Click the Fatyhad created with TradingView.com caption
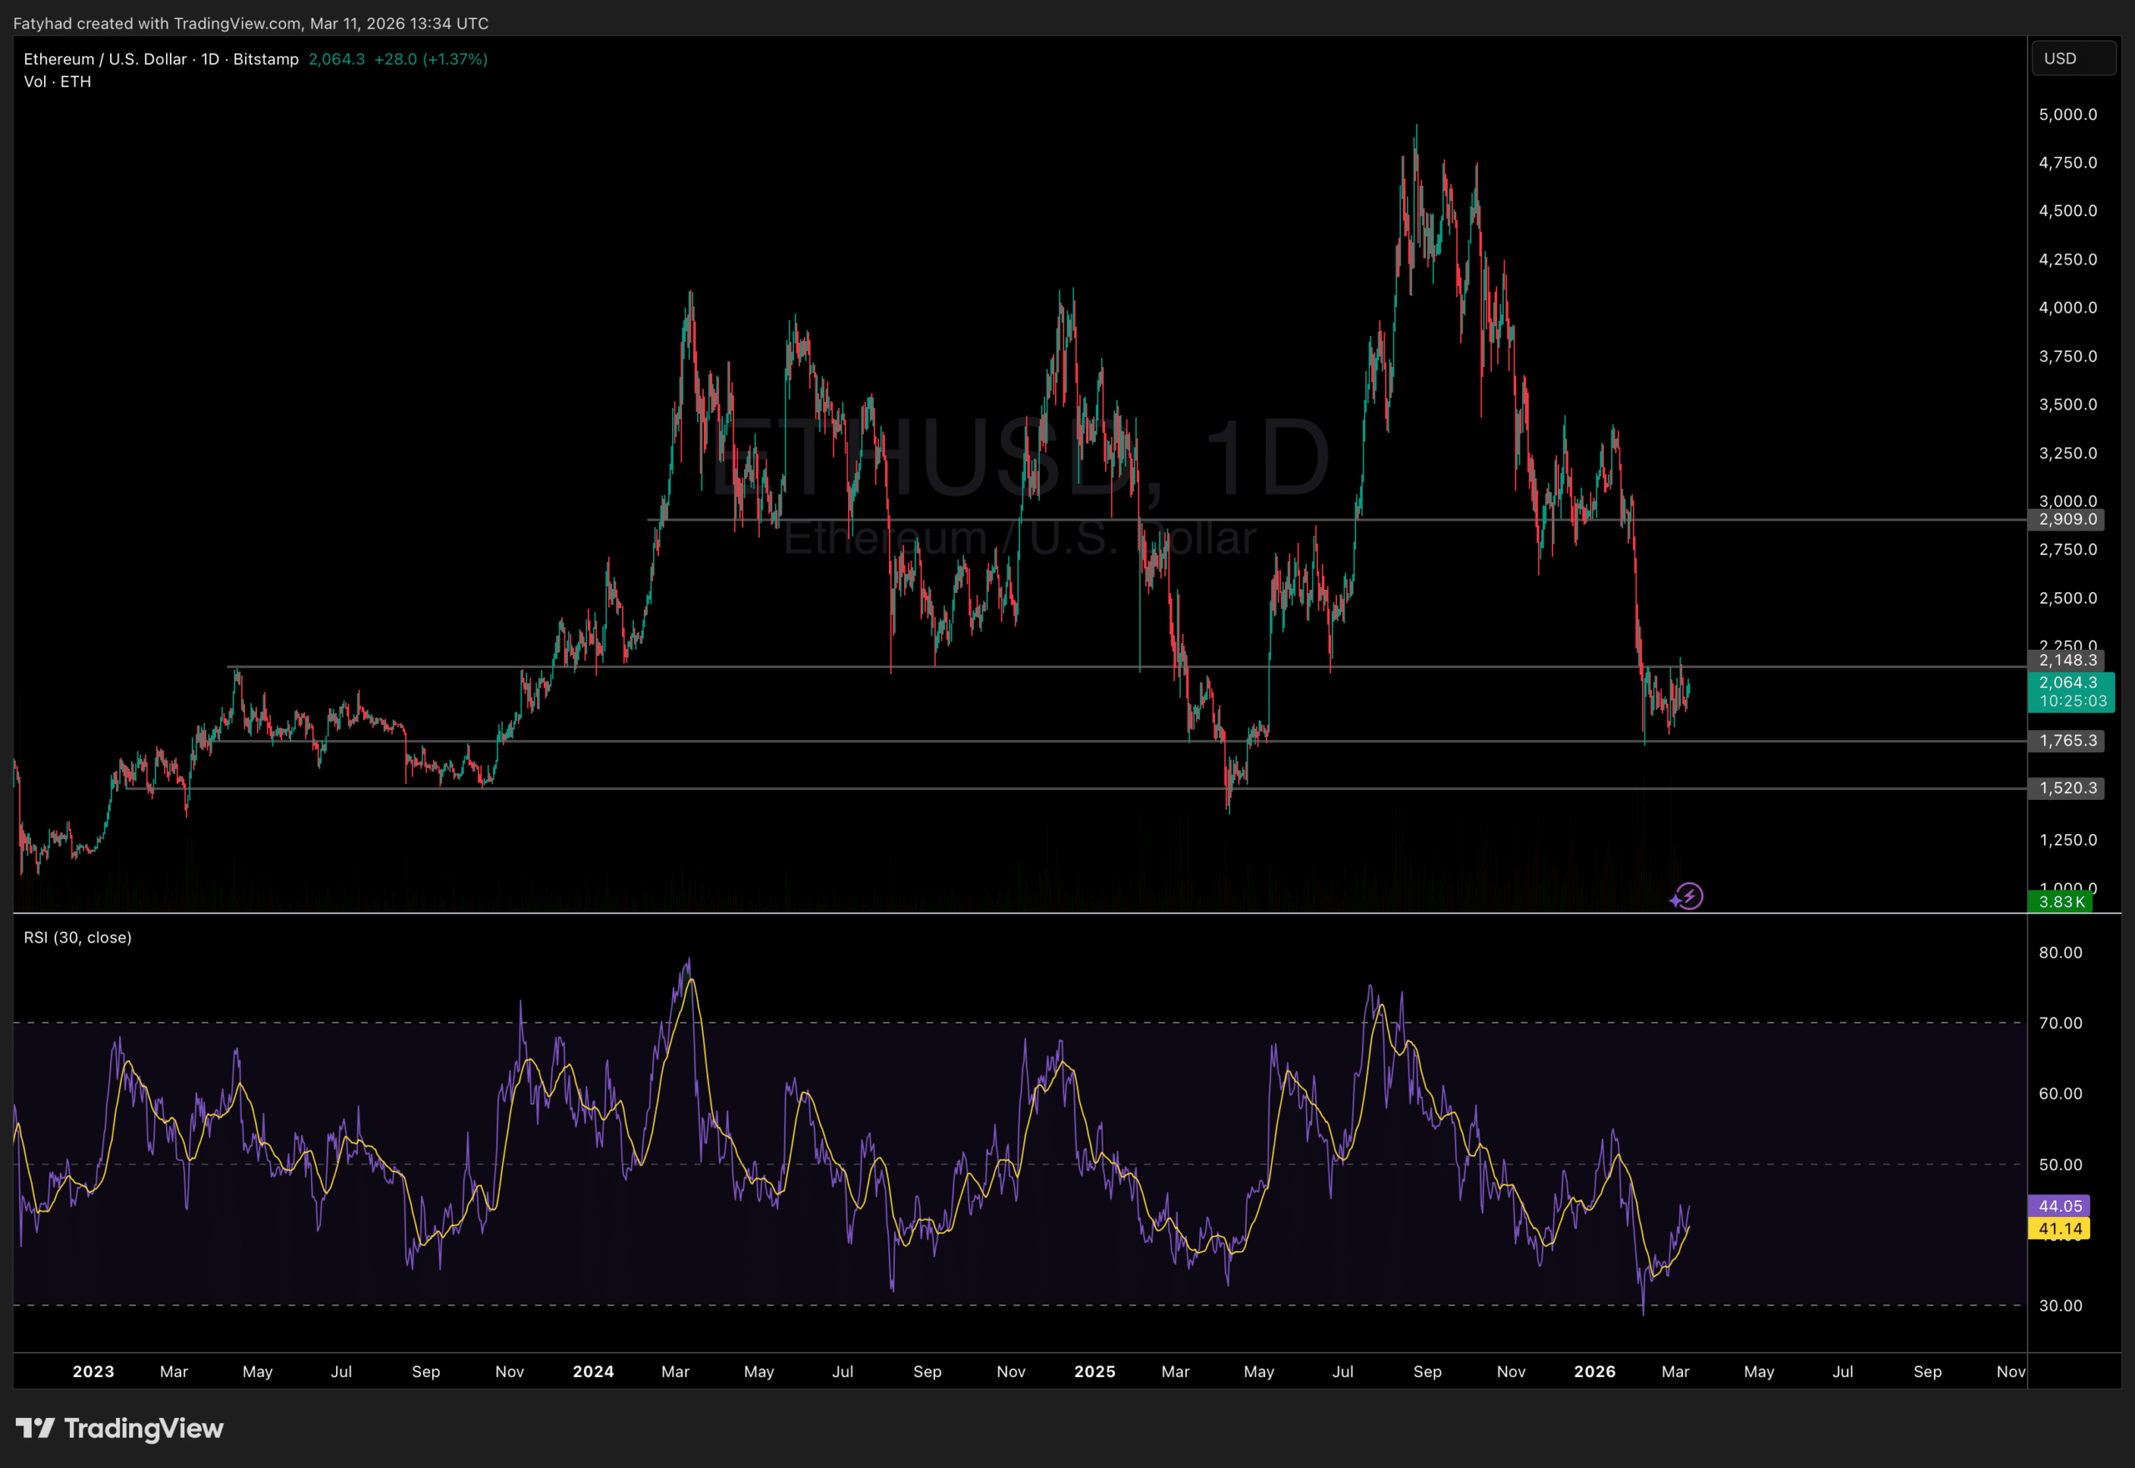This screenshot has width=2135, height=1468. pos(250,23)
